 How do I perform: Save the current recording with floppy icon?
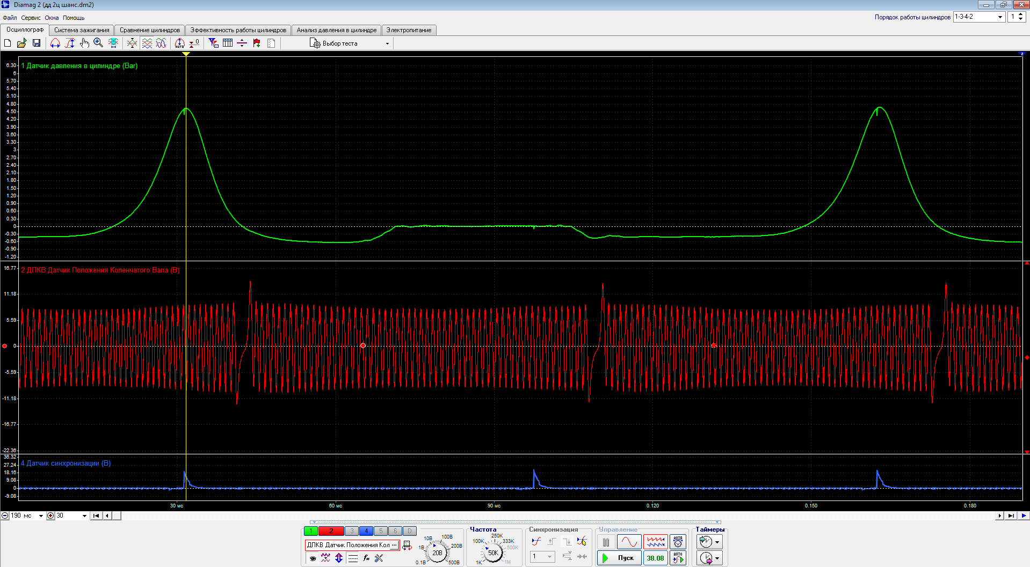37,43
